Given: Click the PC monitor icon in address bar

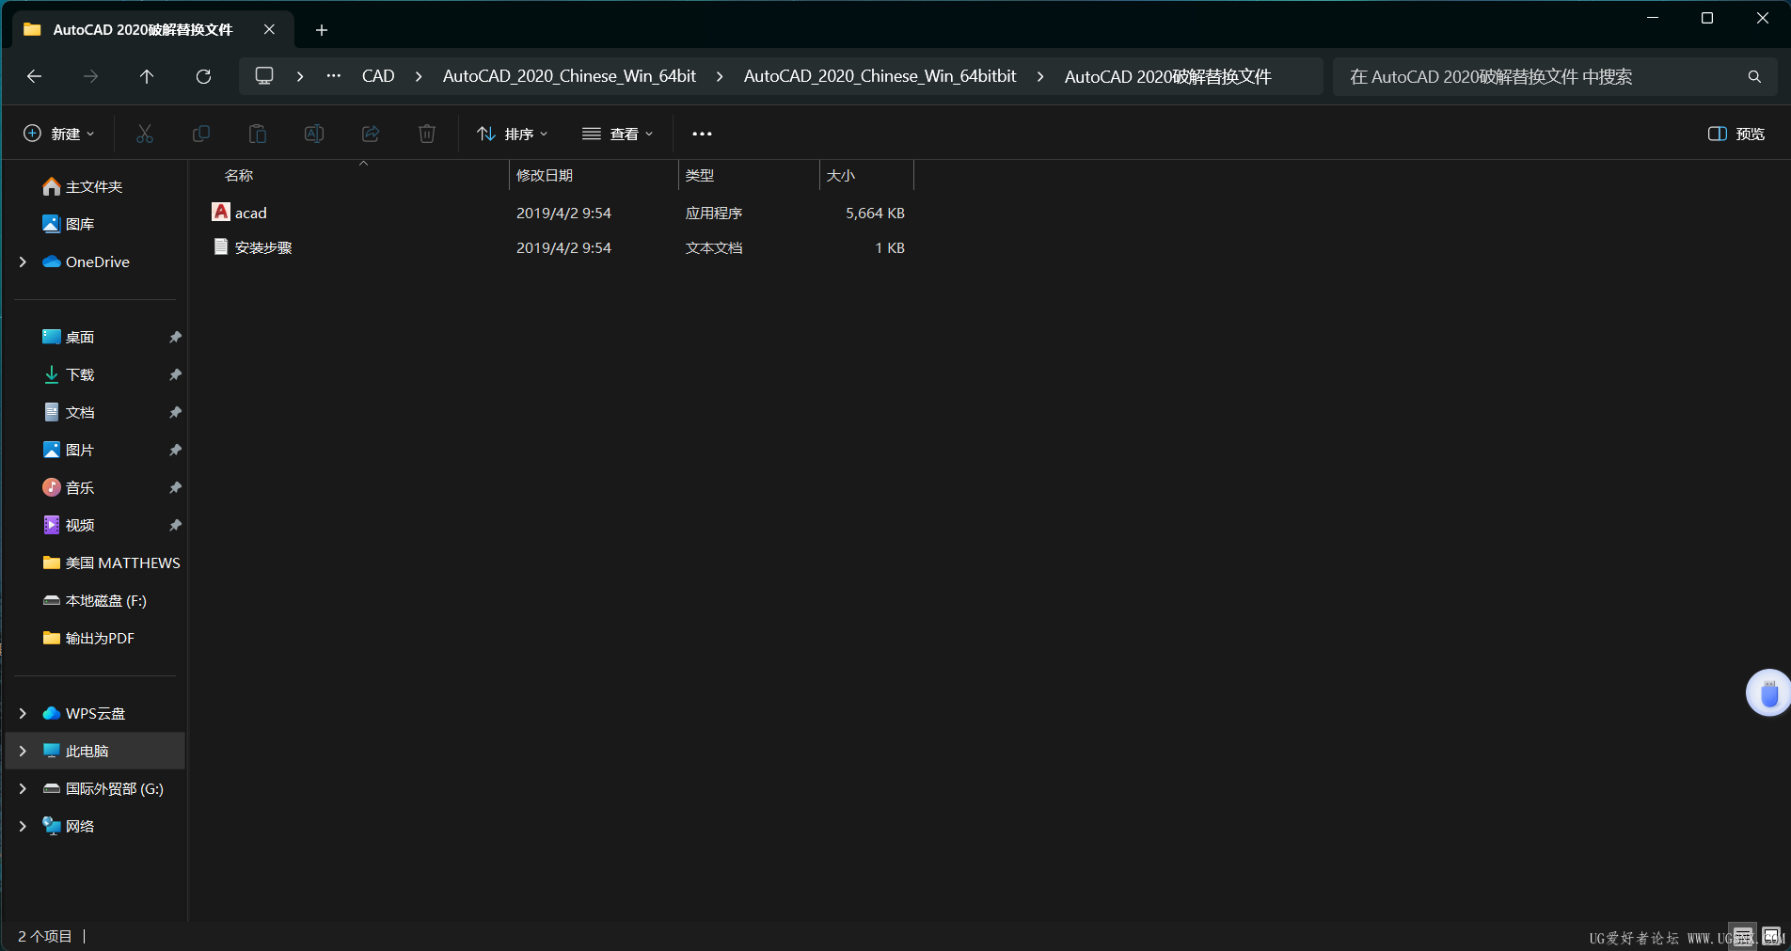Looking at the screenshot, I should 264,76.
